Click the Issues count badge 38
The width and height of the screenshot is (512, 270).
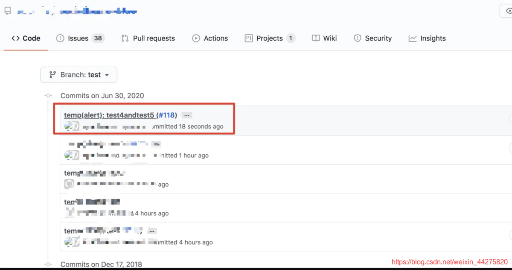(98, 38)
